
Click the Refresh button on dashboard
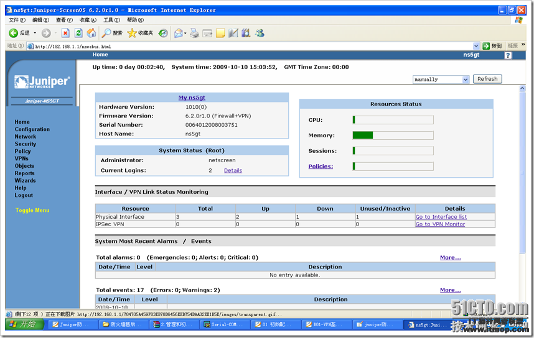[x=487, y=79]
